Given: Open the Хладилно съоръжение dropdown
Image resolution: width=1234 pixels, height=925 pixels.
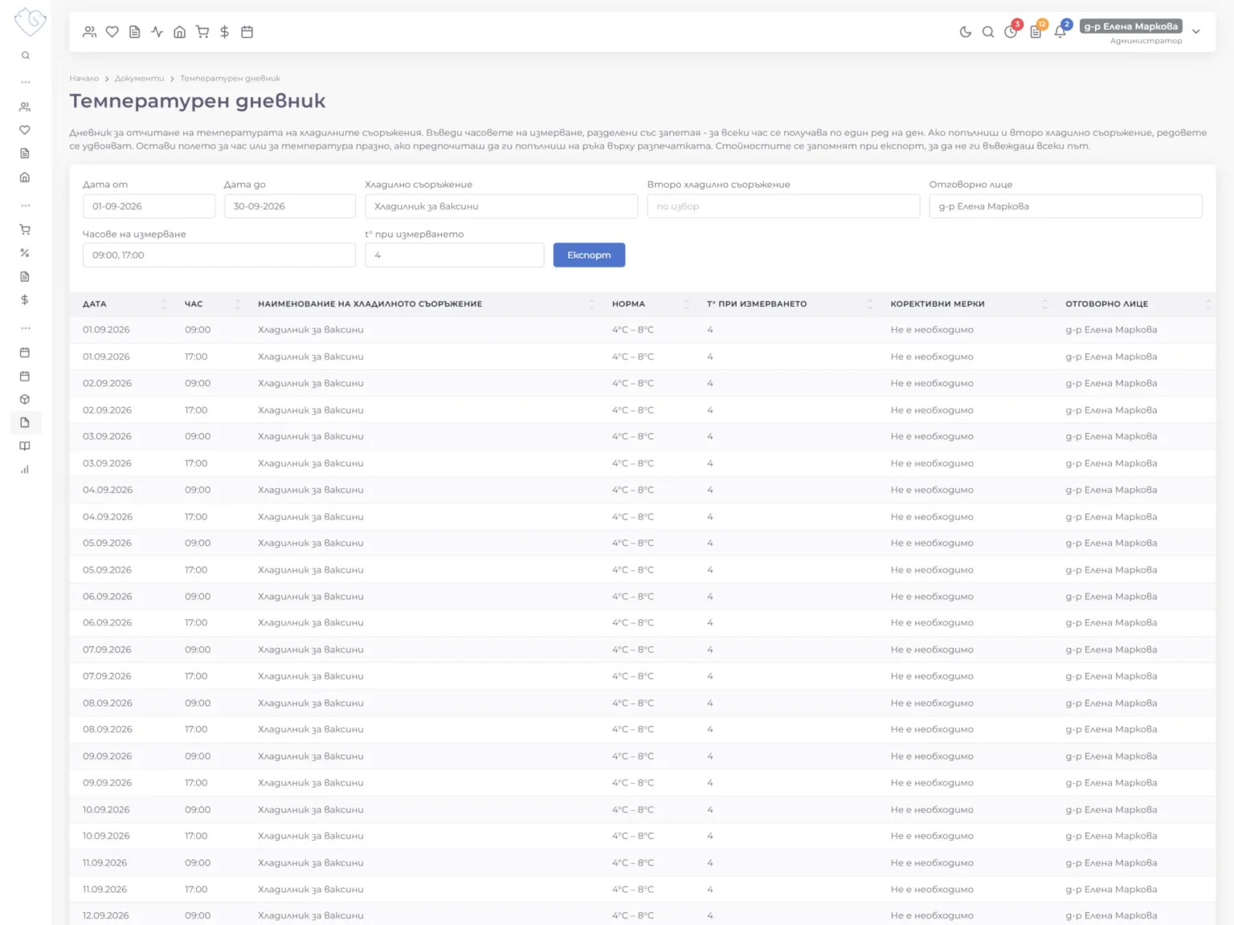Looking at the screenshot, I should coord(501,206).
